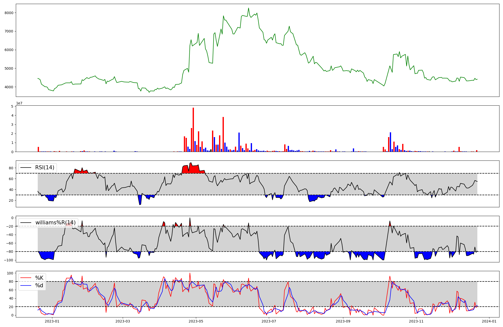
Task: Click the 1e7 volume scale label
Action: (19, 103)
